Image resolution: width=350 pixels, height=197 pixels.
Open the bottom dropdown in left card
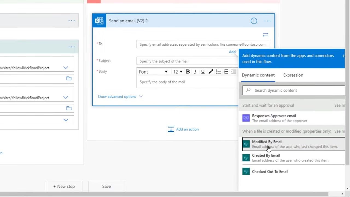(66, 120)
